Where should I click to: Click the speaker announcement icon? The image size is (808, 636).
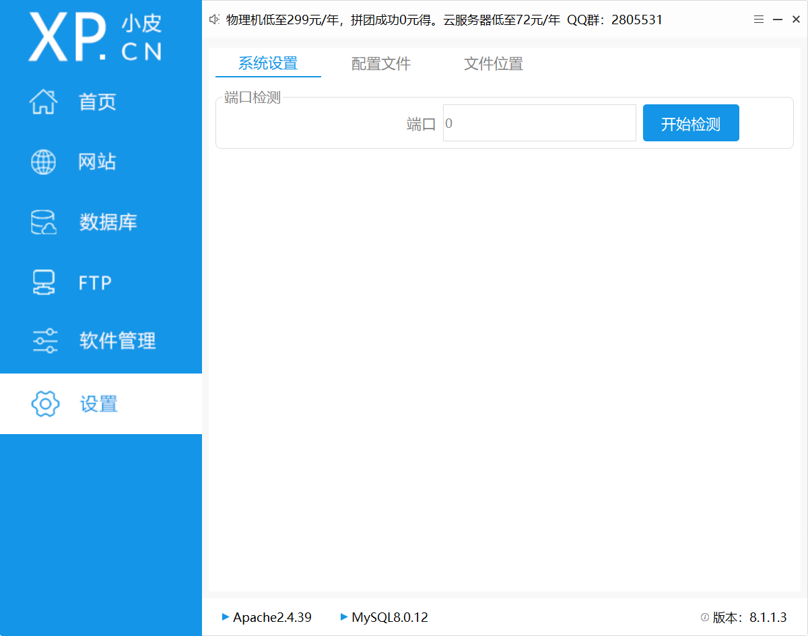[x=215, y=20]
